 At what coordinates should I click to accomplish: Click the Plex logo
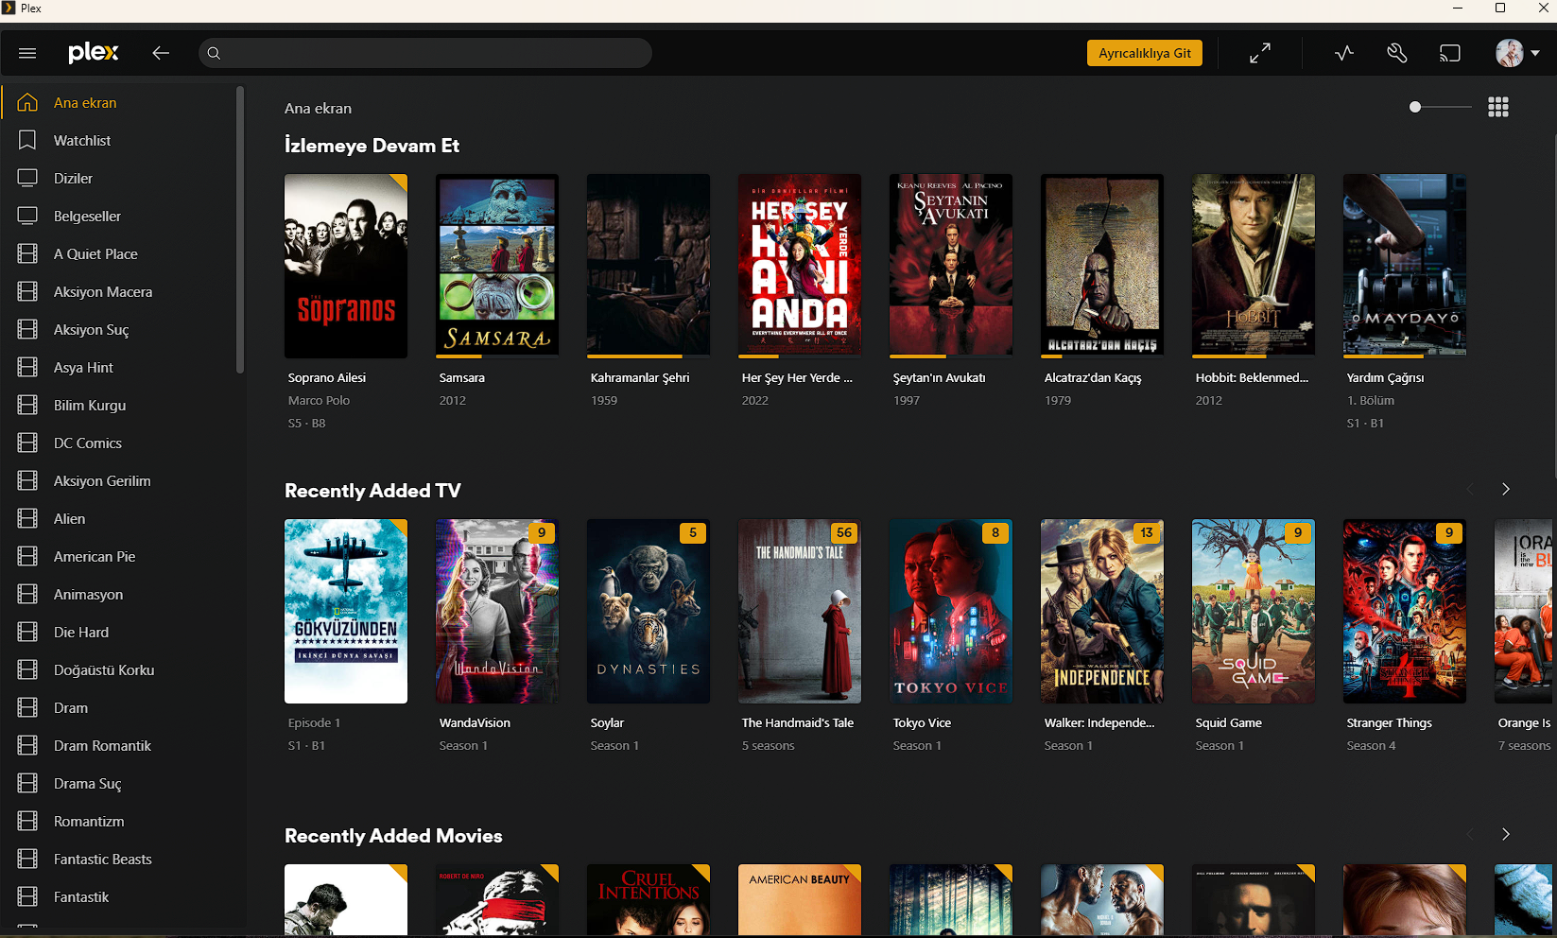tap(94, 53)
